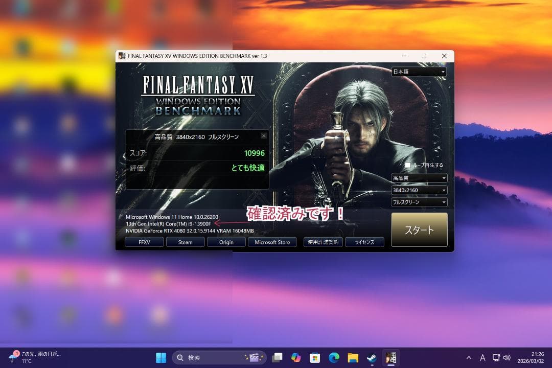Click the スコア label in the results panel
This screenshot has width=552, height=368.
click(x=138, y=153)
